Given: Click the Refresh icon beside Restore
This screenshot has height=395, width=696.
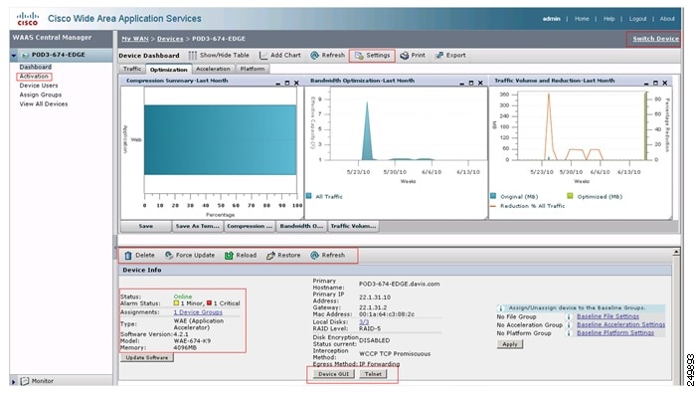Looking at the screenshot, I should (x=315, y=256).
